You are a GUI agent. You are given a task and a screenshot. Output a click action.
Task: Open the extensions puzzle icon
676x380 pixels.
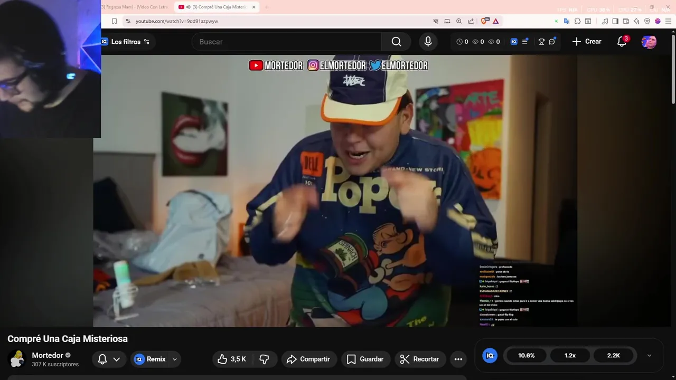(x=577, y=21)
